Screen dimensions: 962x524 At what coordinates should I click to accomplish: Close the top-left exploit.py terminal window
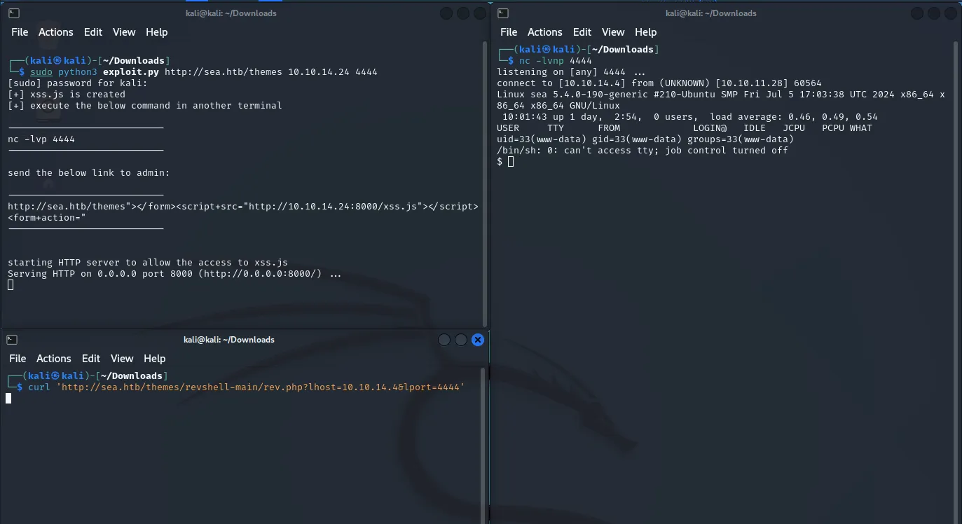point(480,13)
